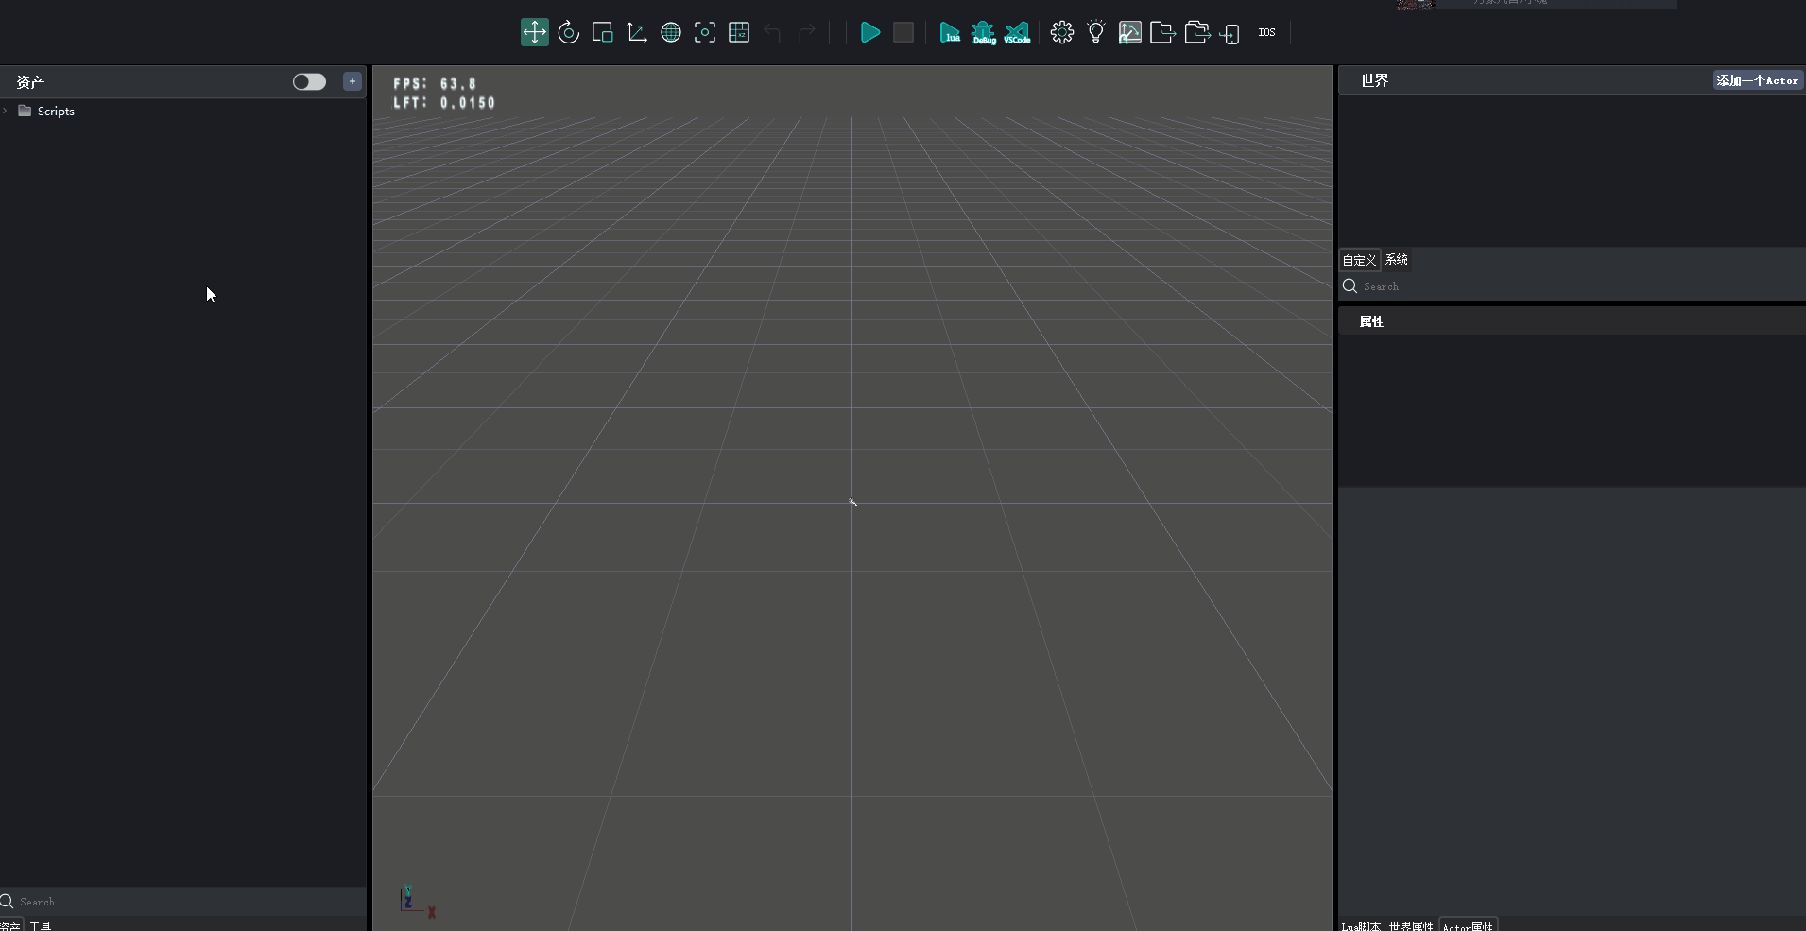Click 添加一个Actor button

point(1758,80)
